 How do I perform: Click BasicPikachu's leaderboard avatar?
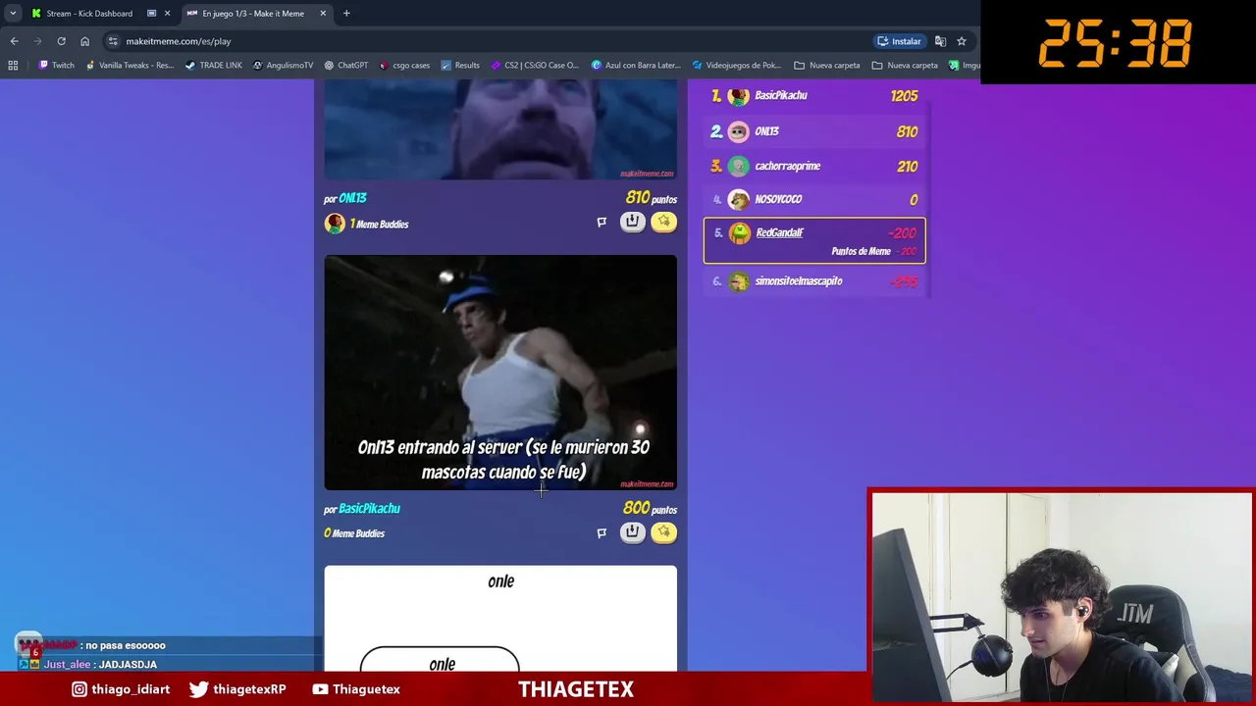point(739,95)
